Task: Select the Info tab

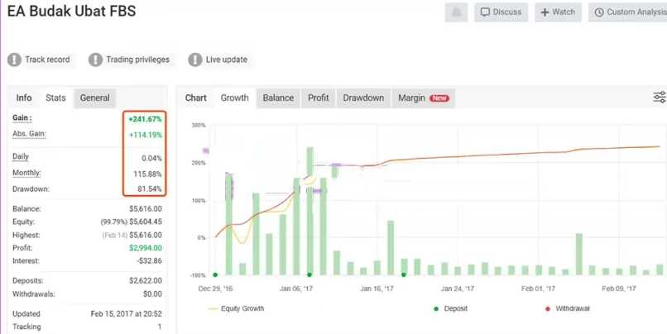Action: (x=24, y=98)
